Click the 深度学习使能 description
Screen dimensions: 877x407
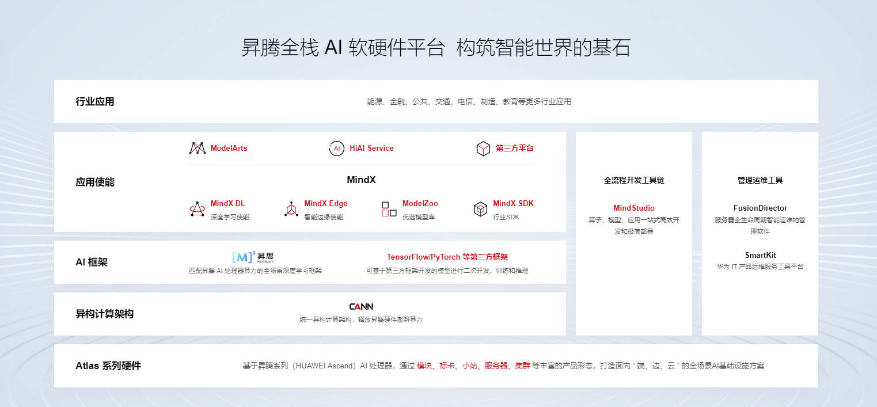click(230, 218)
